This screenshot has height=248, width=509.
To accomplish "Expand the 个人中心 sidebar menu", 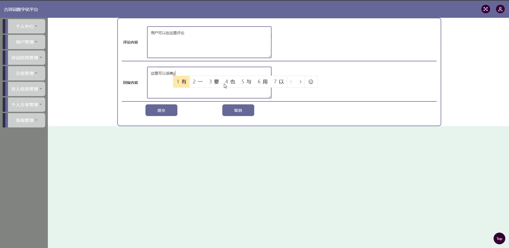I will (26, 26).
